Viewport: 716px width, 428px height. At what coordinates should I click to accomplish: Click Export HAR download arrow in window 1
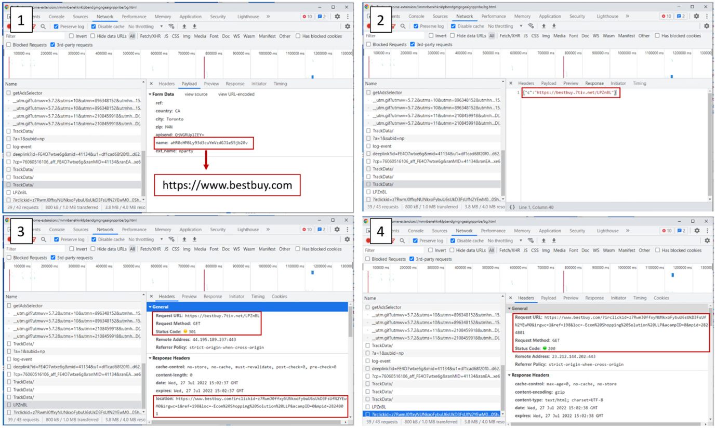pos(194,26)
